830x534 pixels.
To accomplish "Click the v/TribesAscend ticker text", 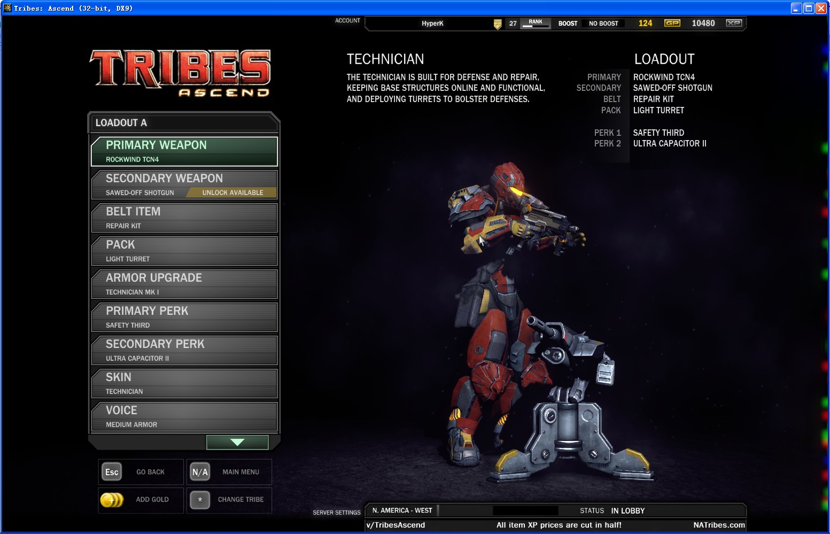I will [x=395, y=525].
